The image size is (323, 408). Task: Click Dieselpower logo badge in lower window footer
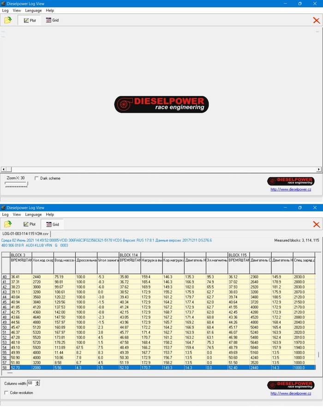291,385
